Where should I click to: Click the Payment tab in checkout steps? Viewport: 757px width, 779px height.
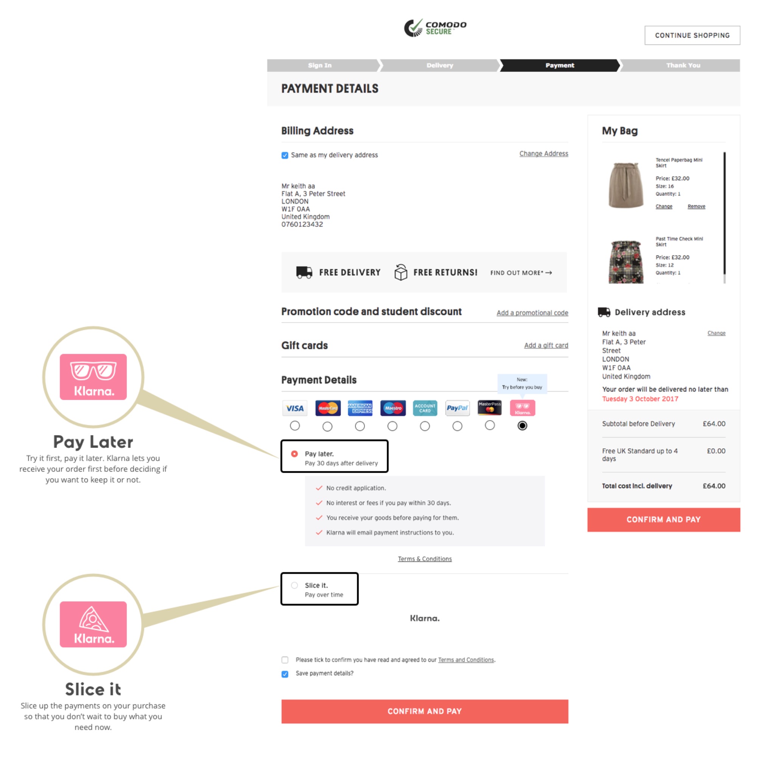coord(559,65)
